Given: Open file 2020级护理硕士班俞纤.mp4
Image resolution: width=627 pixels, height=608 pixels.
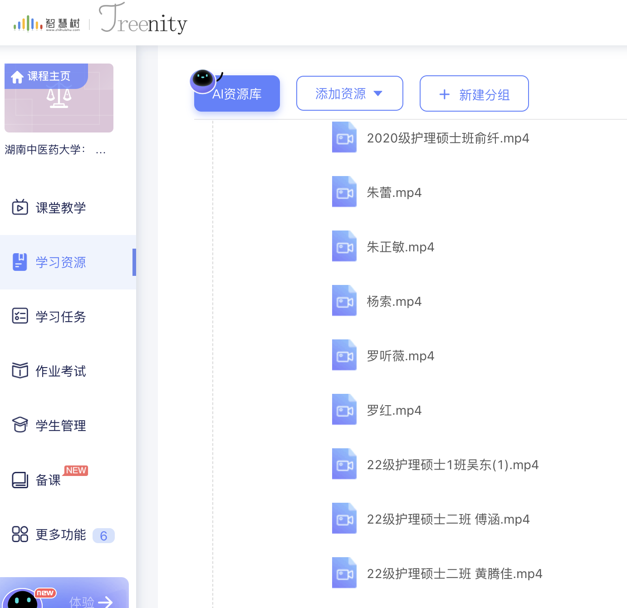Looking at the screenshot, I should tap(448, 138).
